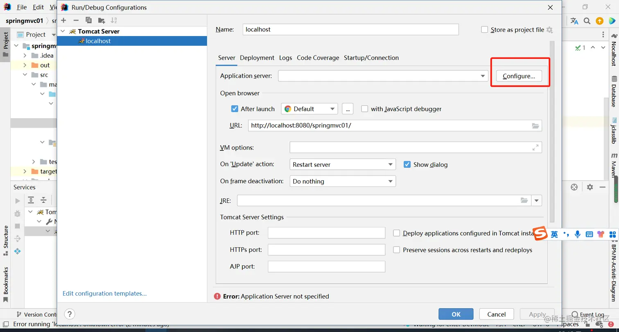Click Sogou input method S icon
Viewport: 619px width, 332px height.
click(540, 234)
